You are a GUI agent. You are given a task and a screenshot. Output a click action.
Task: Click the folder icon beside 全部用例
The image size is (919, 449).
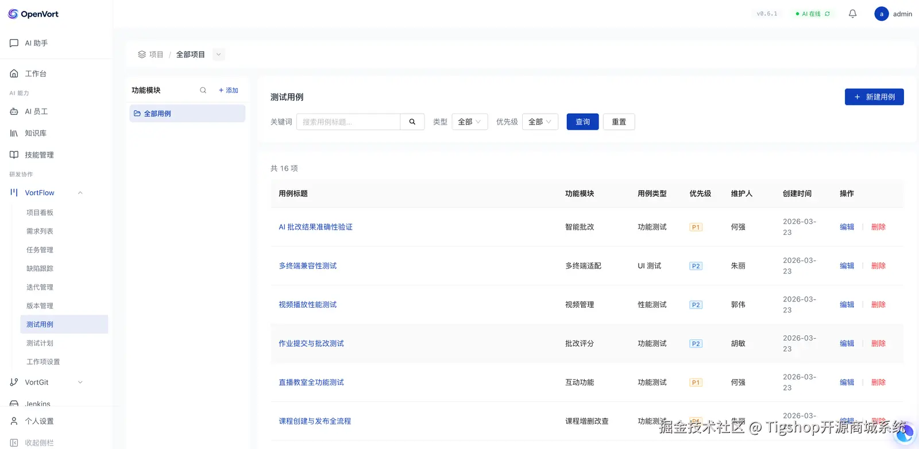[137, 114]
